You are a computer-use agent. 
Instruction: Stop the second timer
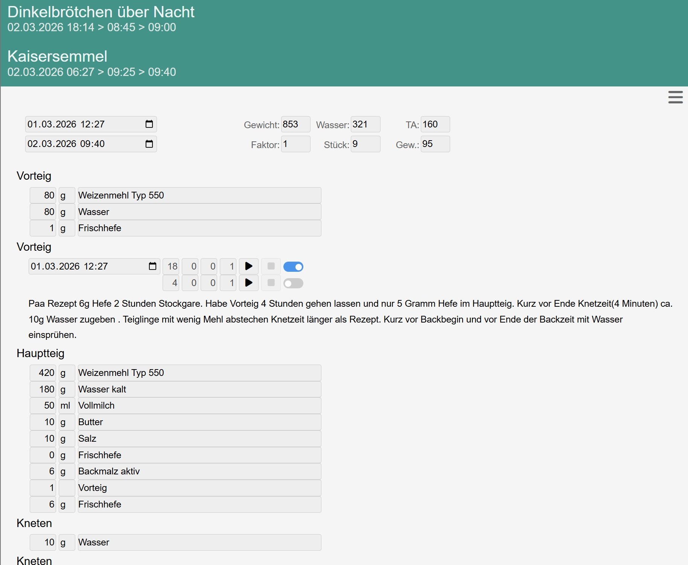pyautogui.click(x=271, y=283)
